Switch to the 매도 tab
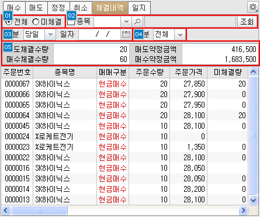The image size is (260, 217). (x=36, y=8)
